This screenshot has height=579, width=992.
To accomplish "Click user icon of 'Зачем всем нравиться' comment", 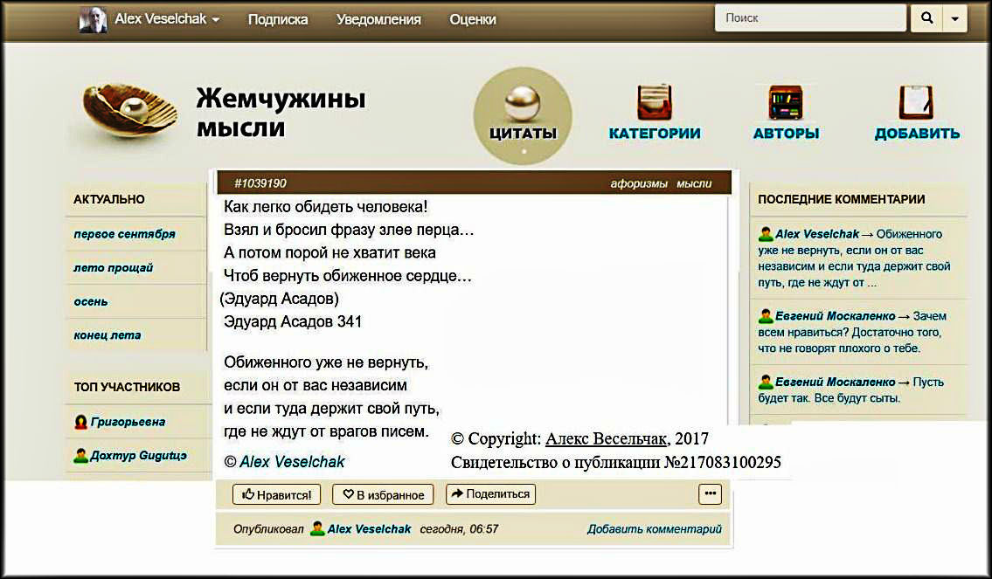I will 766,316.
